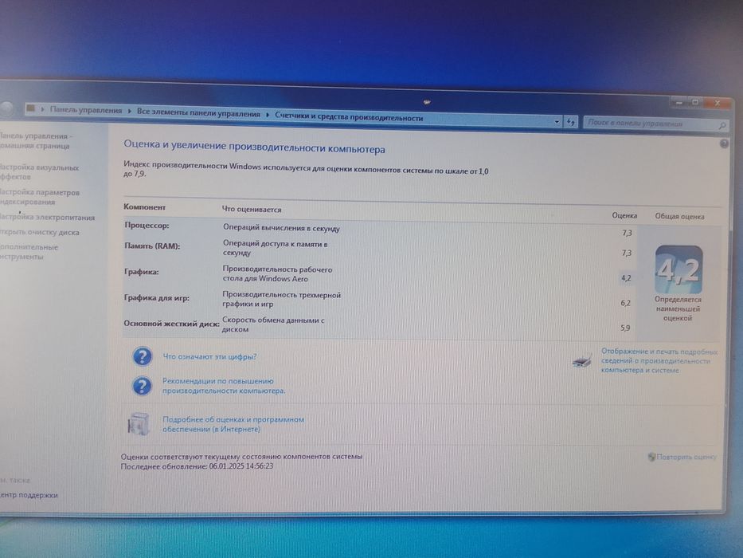Click the refresh button next to address bar

point(570,122)
